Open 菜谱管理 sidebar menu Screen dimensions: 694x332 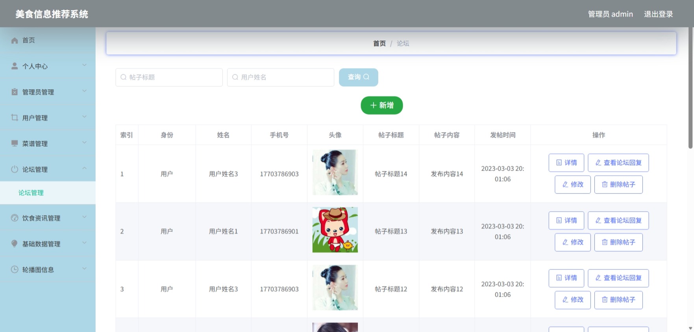48,144
